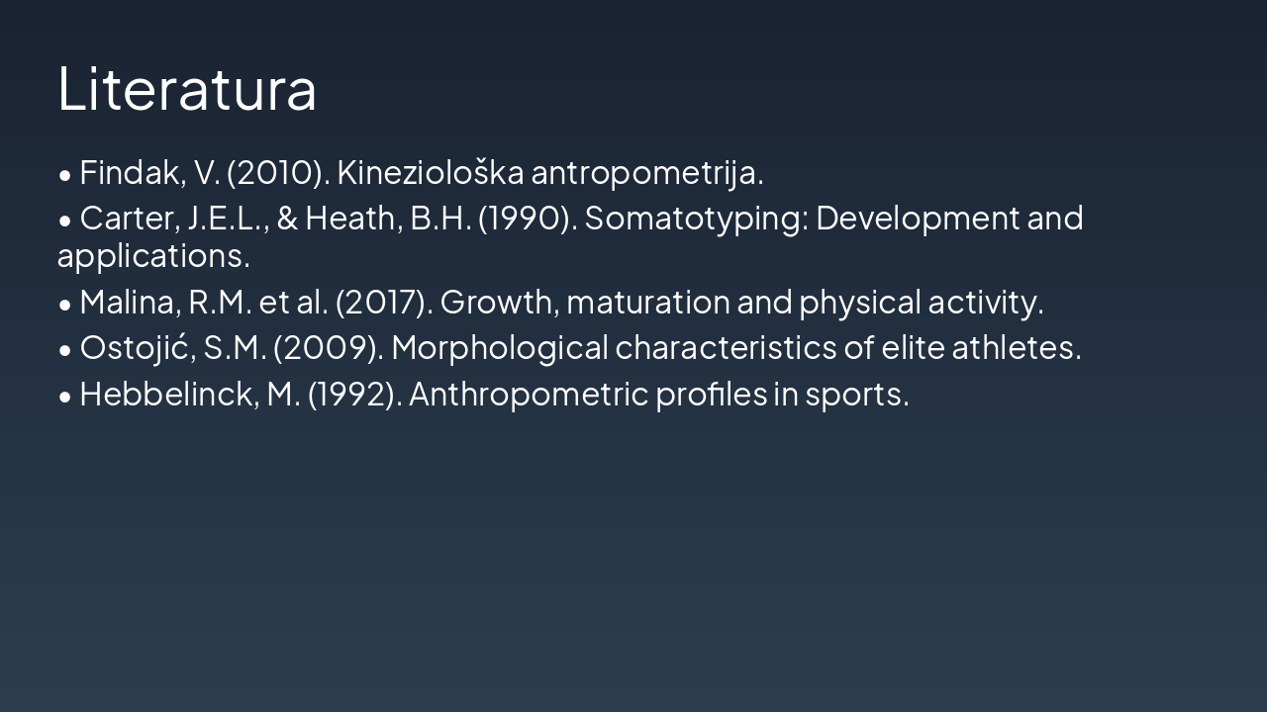
Task: Click the bullet before Hebbelinck reference
Action: point(65,397)
